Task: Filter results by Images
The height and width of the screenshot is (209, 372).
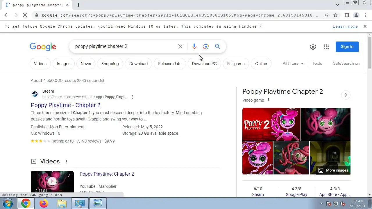Action: pos(64,64)
